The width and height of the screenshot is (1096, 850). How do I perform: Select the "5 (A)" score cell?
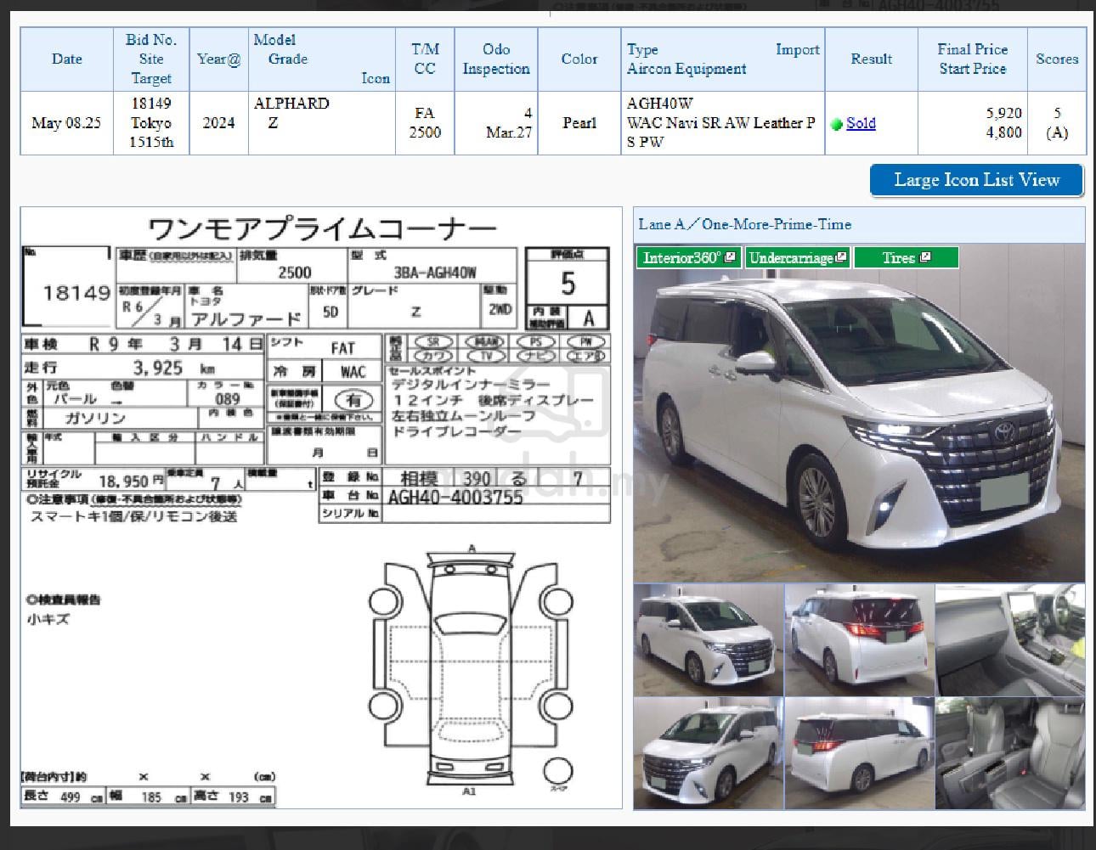pyautogui.click(x=1057, y=123)
